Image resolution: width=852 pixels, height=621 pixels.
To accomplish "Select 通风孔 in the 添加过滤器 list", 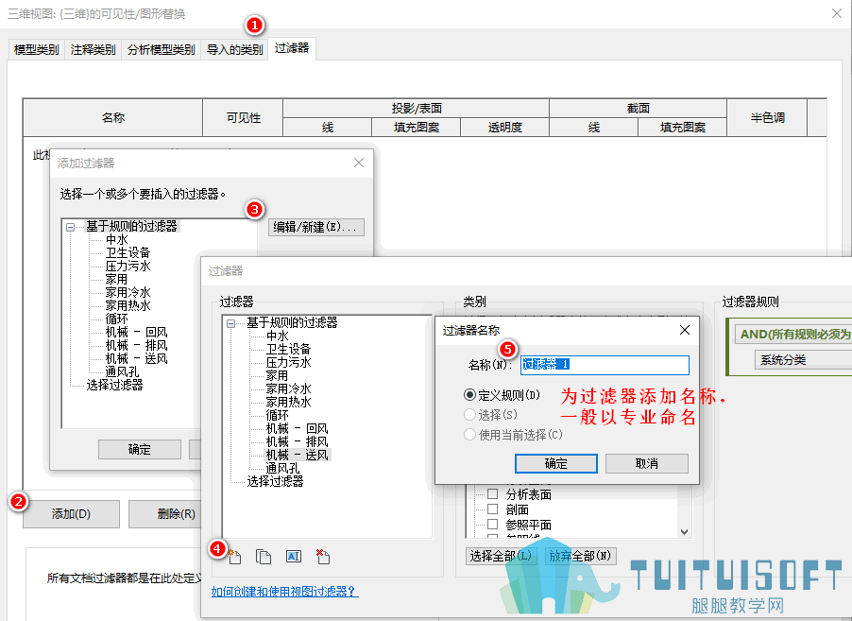I will tap(122, 371).
